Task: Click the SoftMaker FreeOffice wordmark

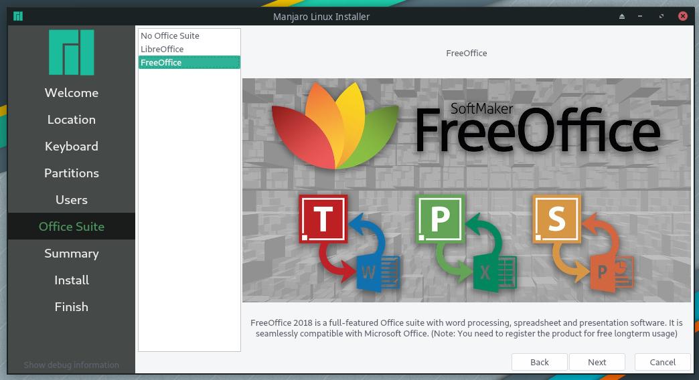Action: pyautogui.click(x=537, y=128)
